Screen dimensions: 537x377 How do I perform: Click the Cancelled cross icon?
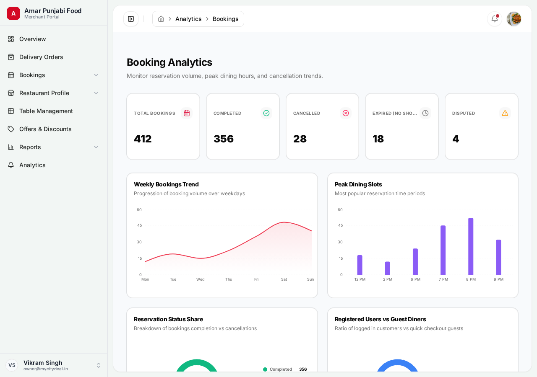tap(346, 113)
